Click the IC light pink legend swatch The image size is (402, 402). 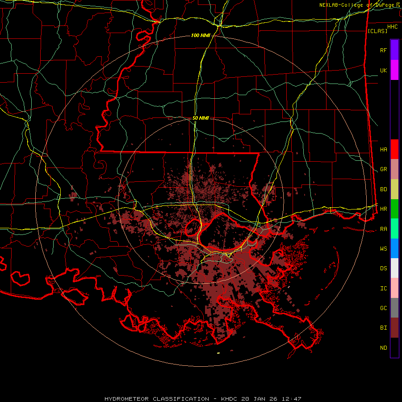pos(394,288)
